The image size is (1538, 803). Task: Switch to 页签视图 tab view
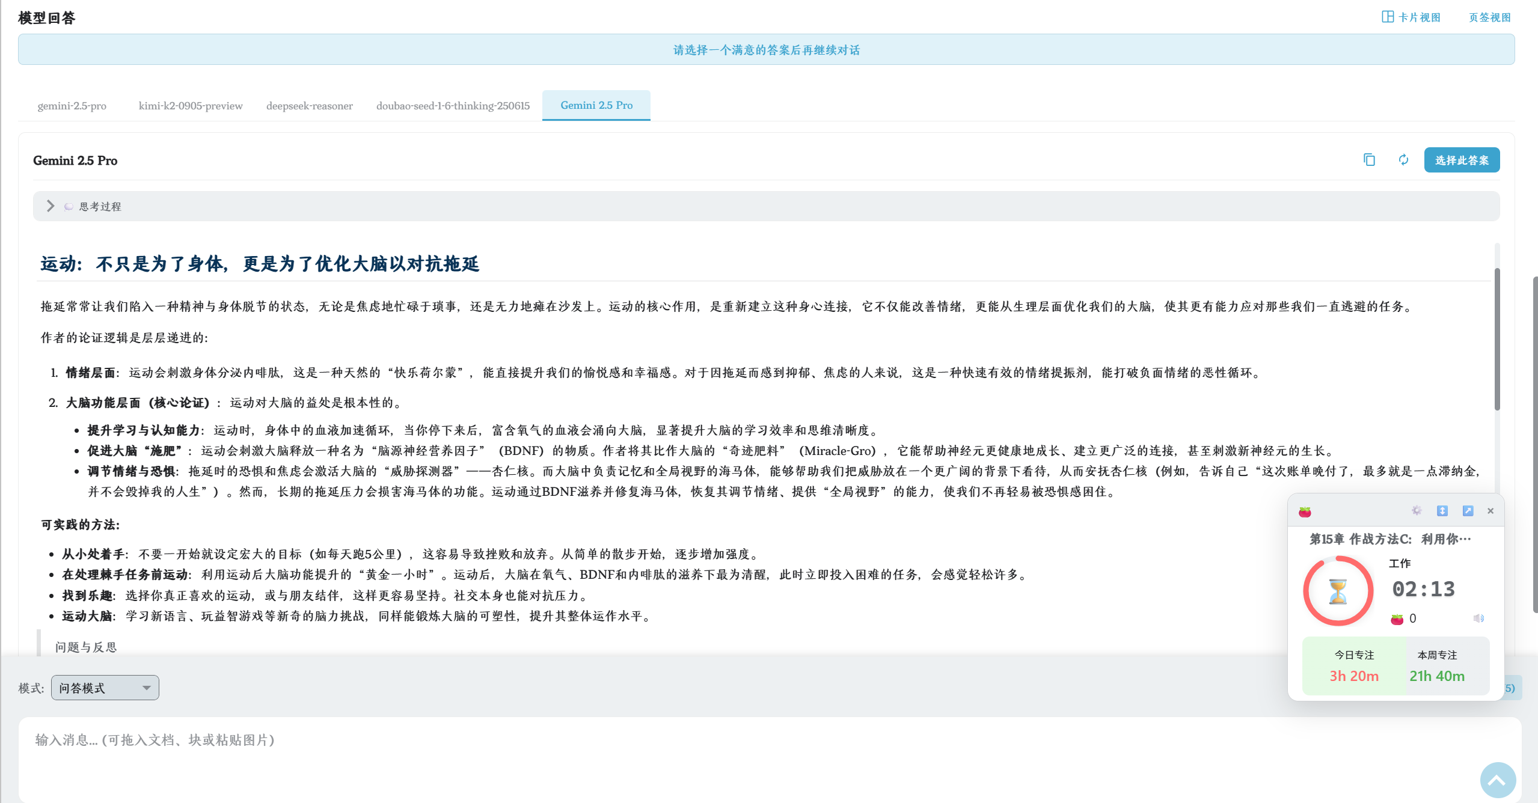(1489, 17)
